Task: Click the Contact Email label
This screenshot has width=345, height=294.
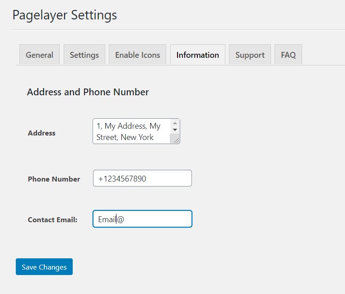Action: (52, 220)
